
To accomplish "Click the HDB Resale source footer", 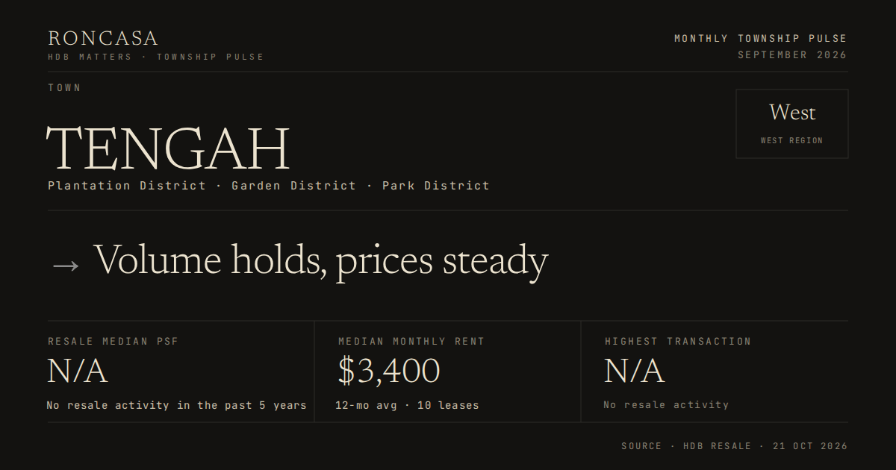I will tap(735, 446).
